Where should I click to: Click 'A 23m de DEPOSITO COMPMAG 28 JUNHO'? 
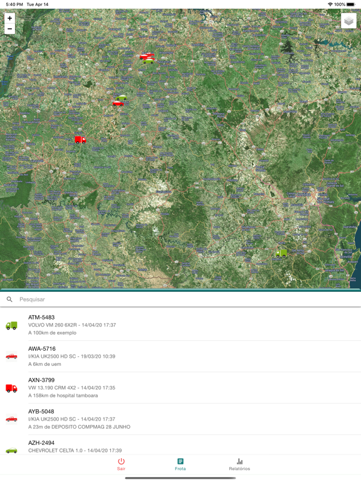pyautogui.click(x=79, y=427)
